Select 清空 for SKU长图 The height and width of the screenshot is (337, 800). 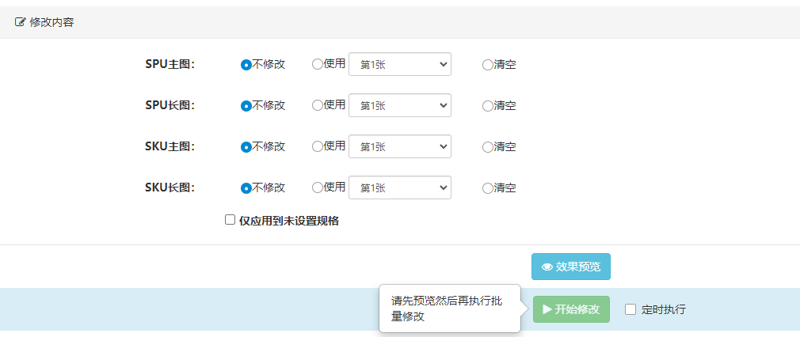(488, 188)
